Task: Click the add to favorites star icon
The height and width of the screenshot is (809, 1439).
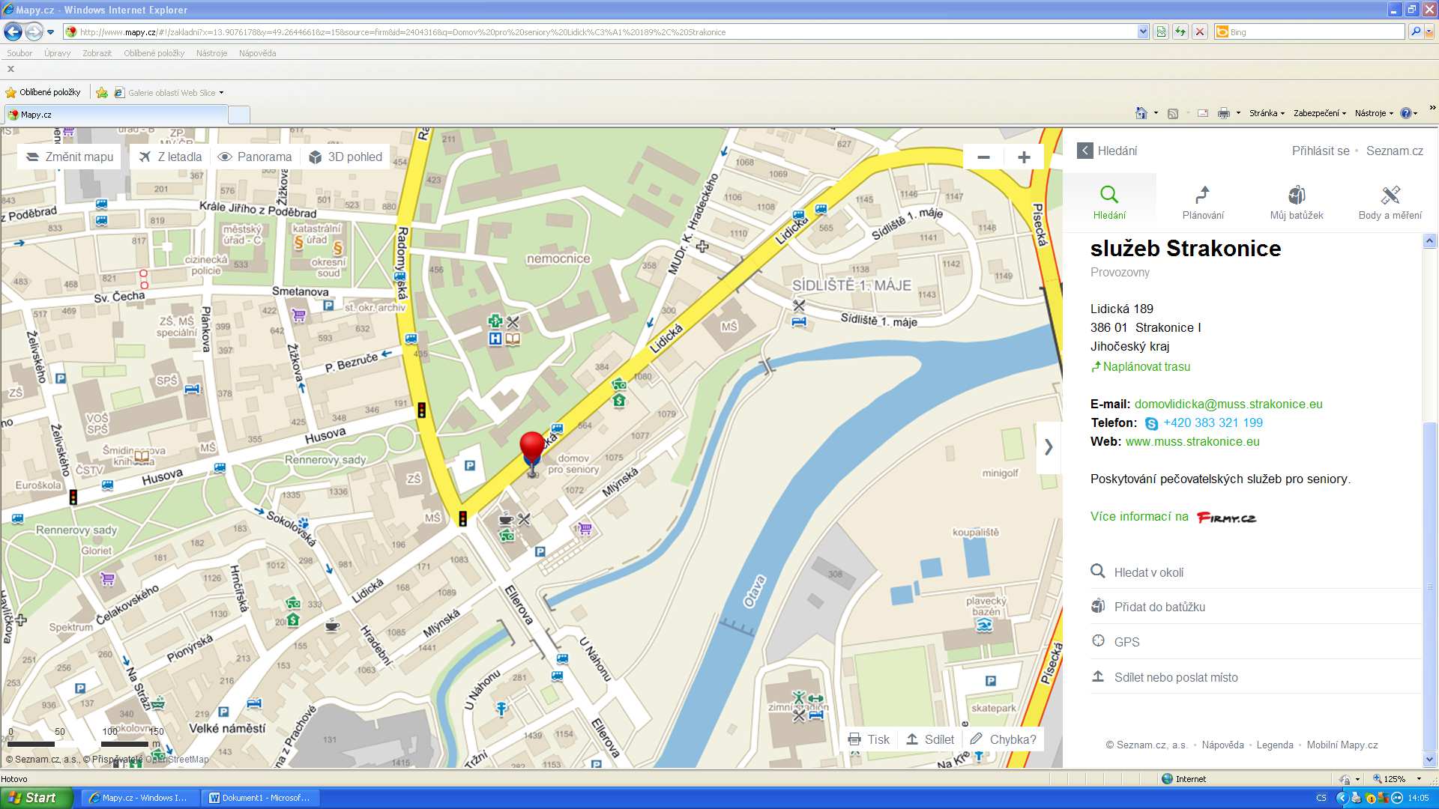Action: click(x=102, y=92)
